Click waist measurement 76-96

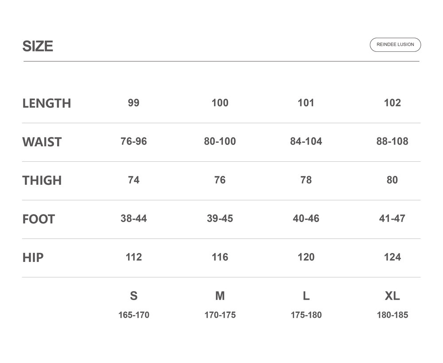tap(133, 141)
